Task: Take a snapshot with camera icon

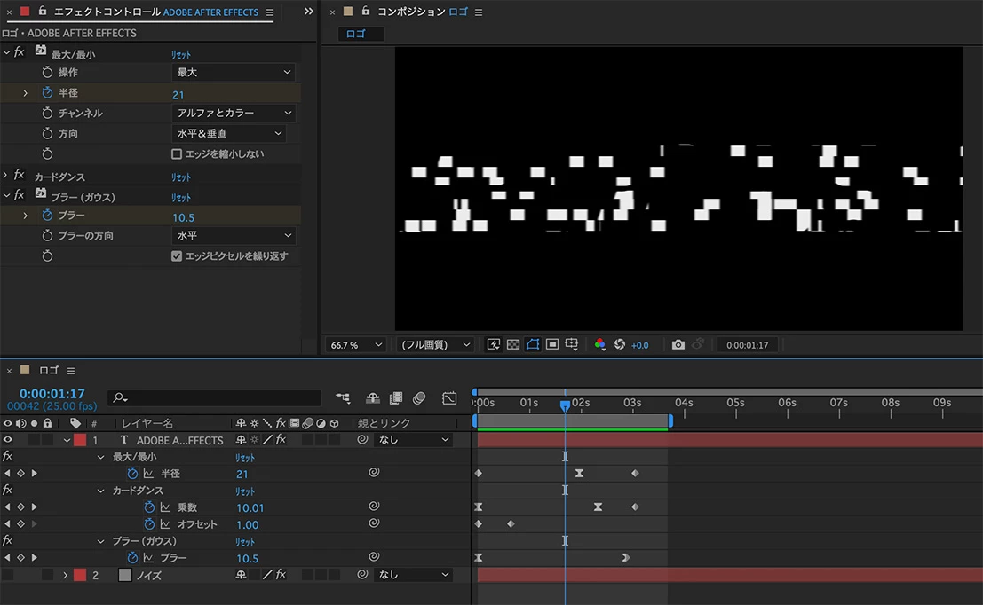Action: (x=678, y=344)
